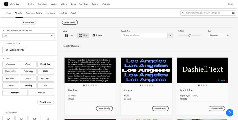Open the Sort Featured dropdown

click(219, 36)
